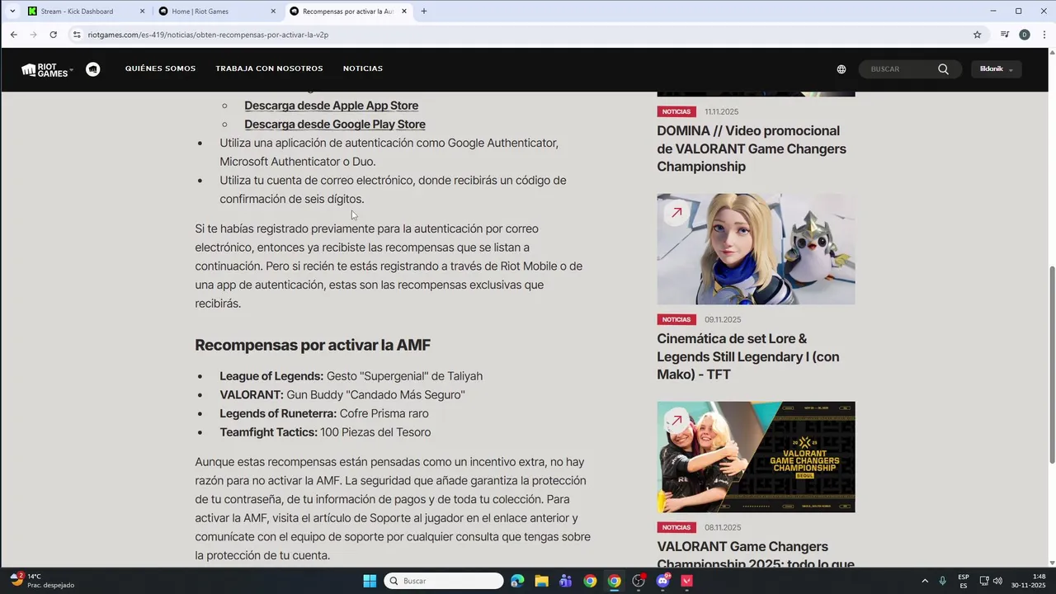Click the League of Legends reward bullet

point(351,376)
